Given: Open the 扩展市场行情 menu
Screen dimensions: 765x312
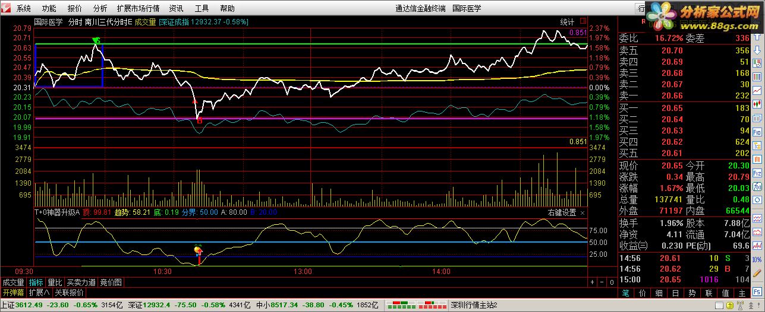Looking at the screenshot, I should [138, 8].
